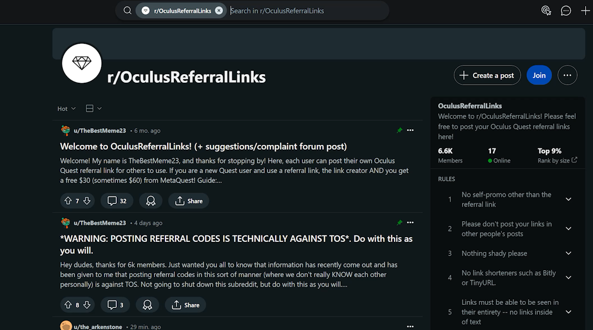Screen dimensions: 593x330
Task: Join the OculusReferralLinks community
Action: click(x=539, y=75)
